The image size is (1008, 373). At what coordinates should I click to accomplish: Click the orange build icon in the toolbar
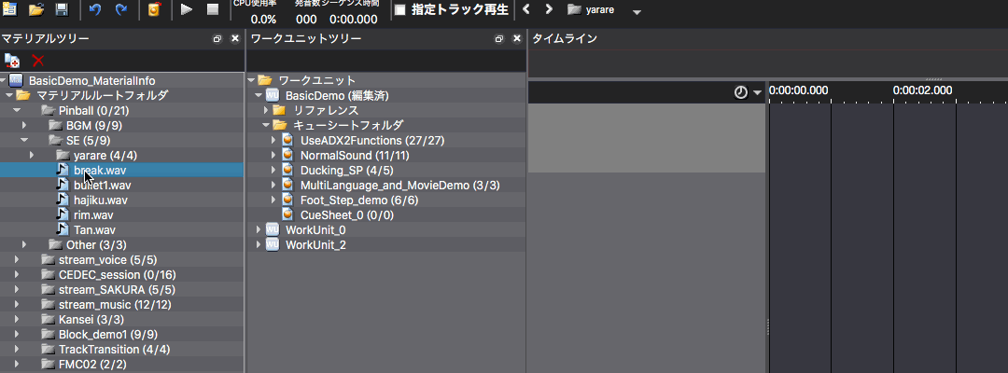click(154, 10)
